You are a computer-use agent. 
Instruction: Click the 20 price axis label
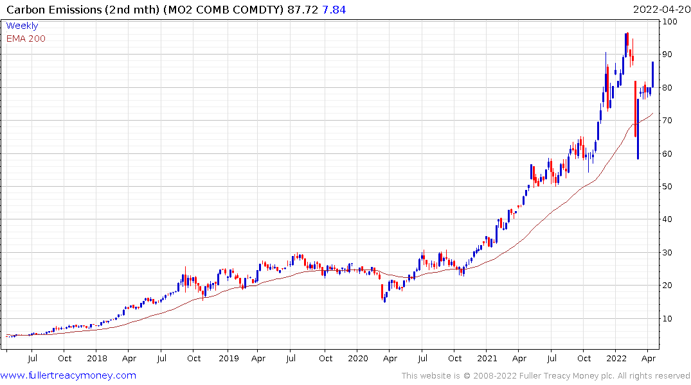tap(667, 286)
